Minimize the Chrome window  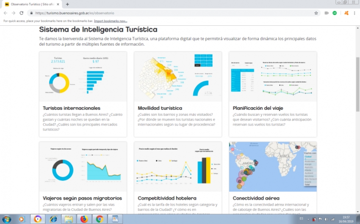pos(339,2)
